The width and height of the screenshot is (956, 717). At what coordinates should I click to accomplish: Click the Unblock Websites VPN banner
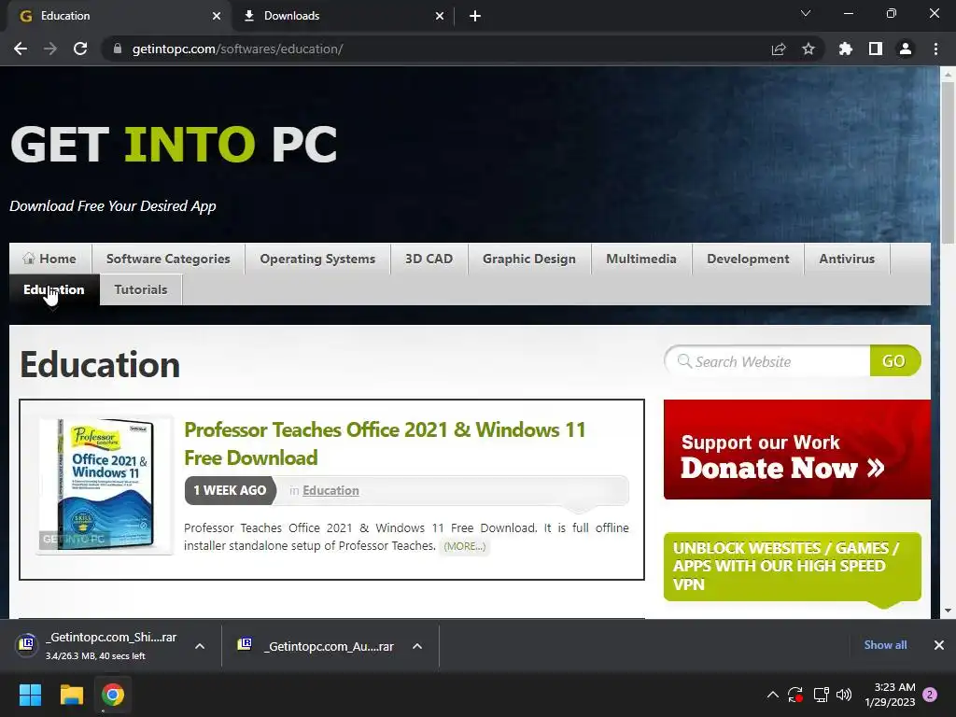click(x=792, y=567)
